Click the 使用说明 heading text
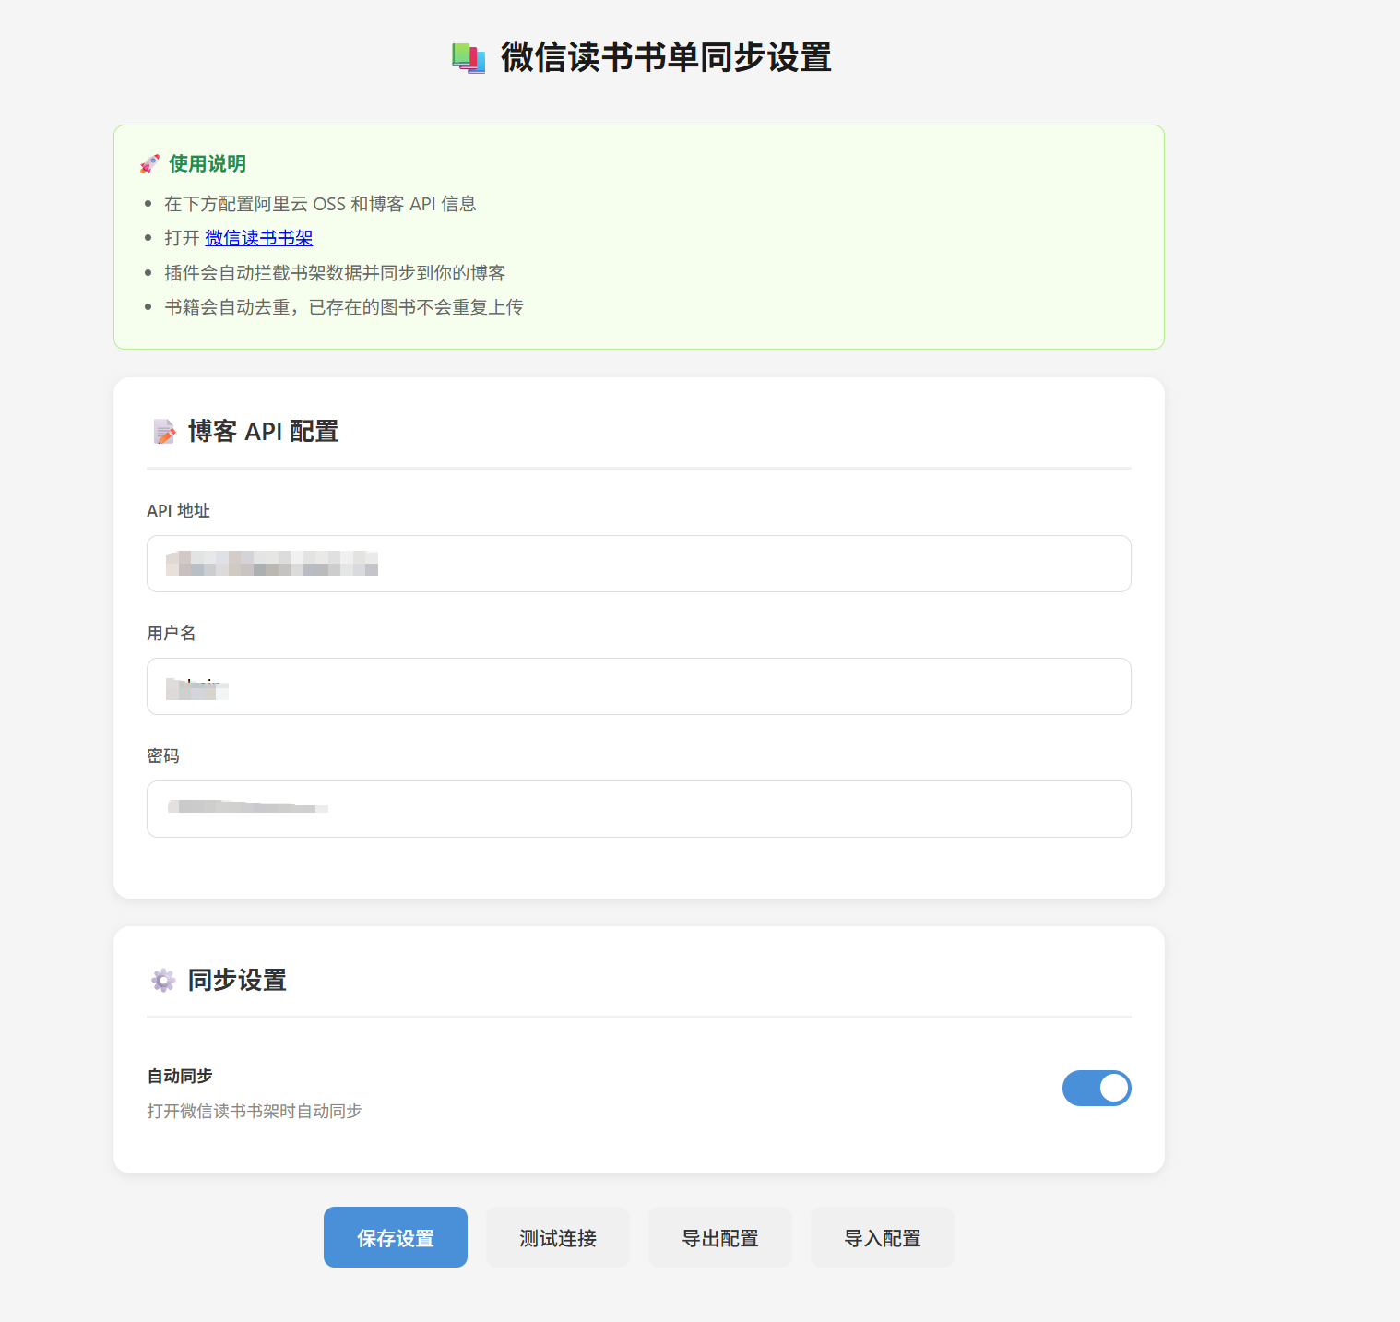The image size is (1400, 1322). point(207,164)
